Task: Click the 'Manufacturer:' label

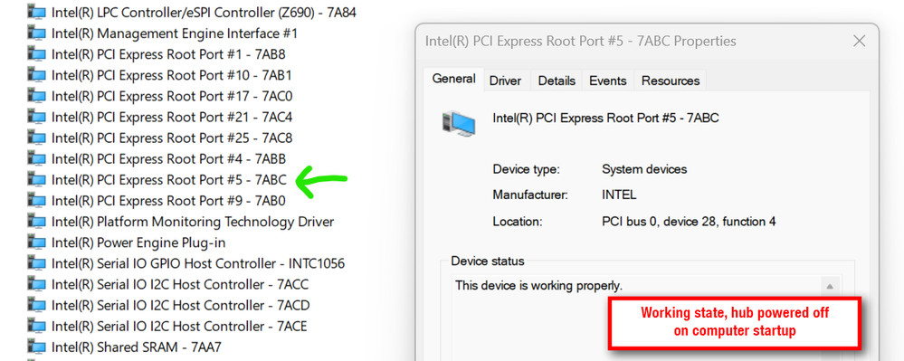Action: tap(530, 195)
